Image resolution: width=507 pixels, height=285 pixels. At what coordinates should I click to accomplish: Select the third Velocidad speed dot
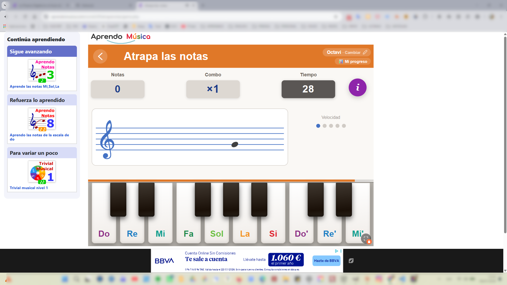click(331, 126)
